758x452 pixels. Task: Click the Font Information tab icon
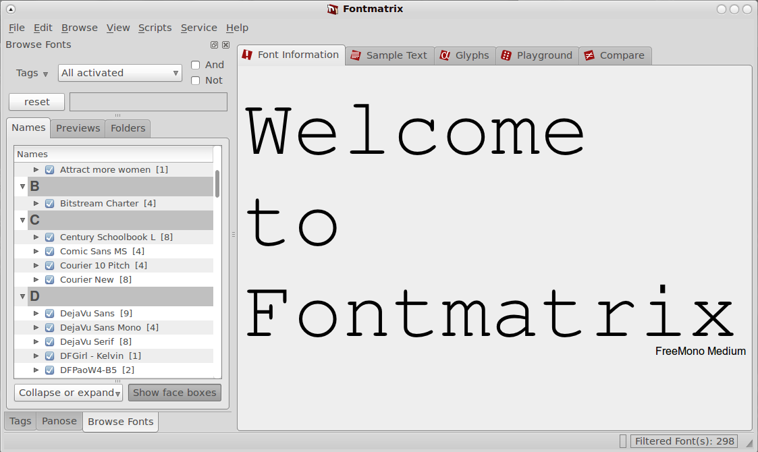pos(247,55)
